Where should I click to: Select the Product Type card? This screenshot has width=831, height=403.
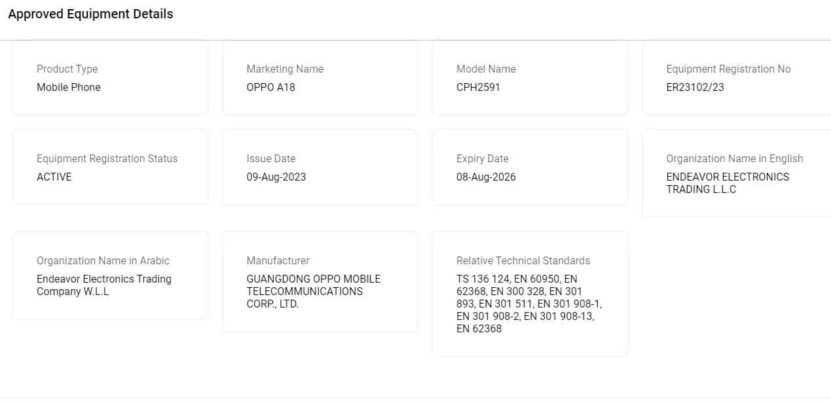[x=110, y=78]
